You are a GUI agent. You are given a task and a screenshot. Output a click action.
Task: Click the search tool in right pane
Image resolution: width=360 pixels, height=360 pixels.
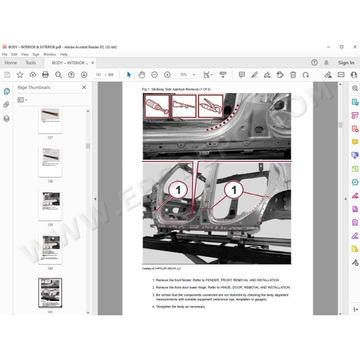point(355,88)
